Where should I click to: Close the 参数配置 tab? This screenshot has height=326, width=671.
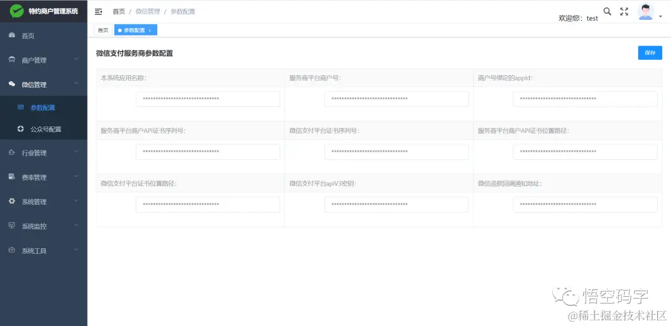click(150, 30)
